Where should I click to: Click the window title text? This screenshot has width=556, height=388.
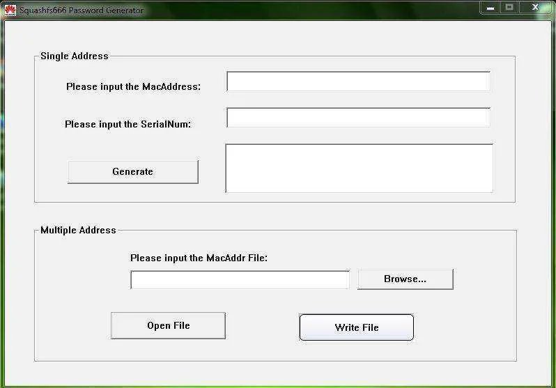(82, 10)
